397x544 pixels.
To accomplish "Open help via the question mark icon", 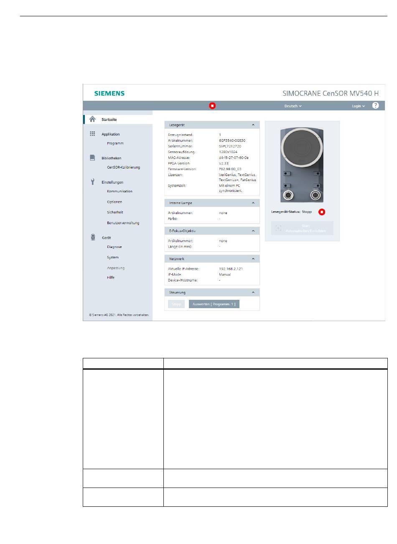I will [375, 105].
